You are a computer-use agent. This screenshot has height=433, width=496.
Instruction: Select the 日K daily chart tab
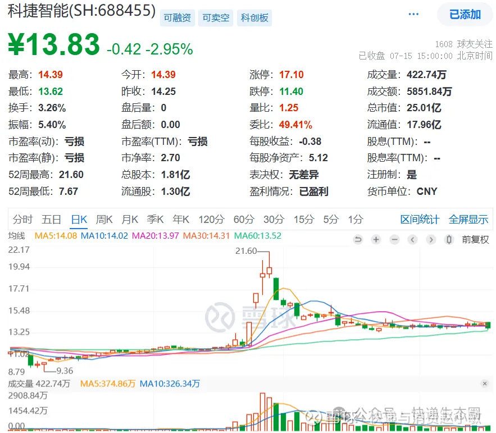[x=79, y=219]
